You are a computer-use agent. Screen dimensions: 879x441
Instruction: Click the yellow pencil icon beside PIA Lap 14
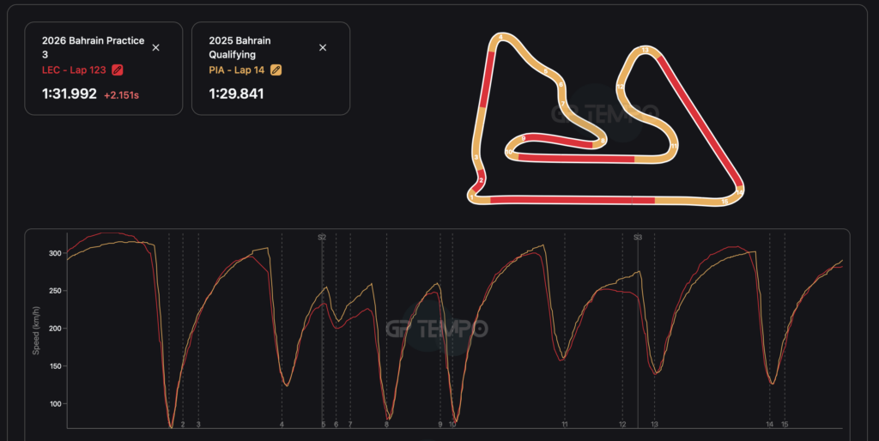pos(276,70)
